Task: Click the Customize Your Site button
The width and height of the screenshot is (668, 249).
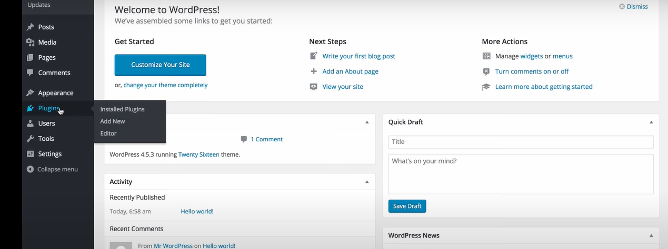Action: (161, 65)
